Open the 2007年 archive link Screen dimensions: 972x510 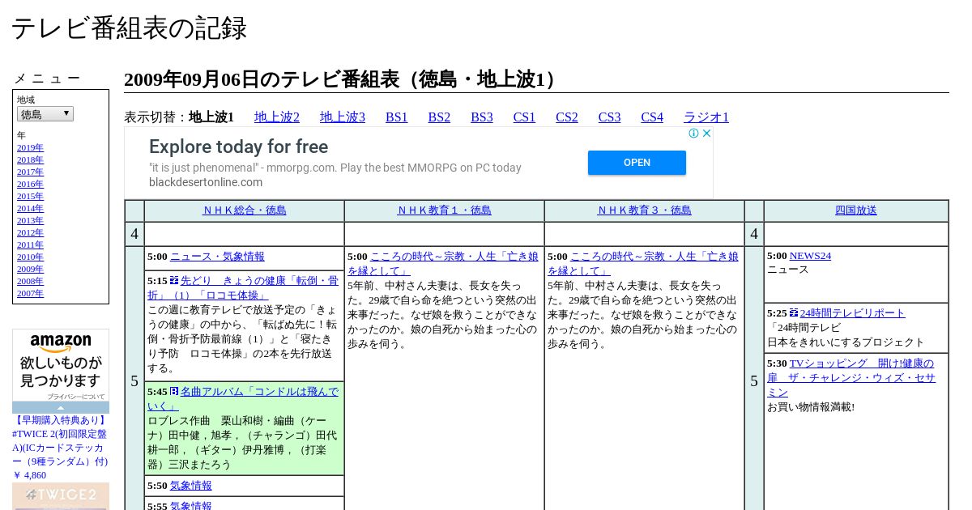(30, 294)
